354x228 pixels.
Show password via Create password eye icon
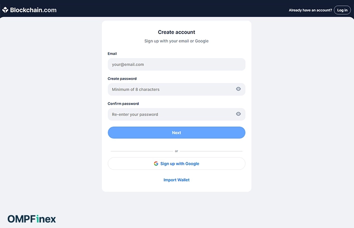(x=238, y=89)
